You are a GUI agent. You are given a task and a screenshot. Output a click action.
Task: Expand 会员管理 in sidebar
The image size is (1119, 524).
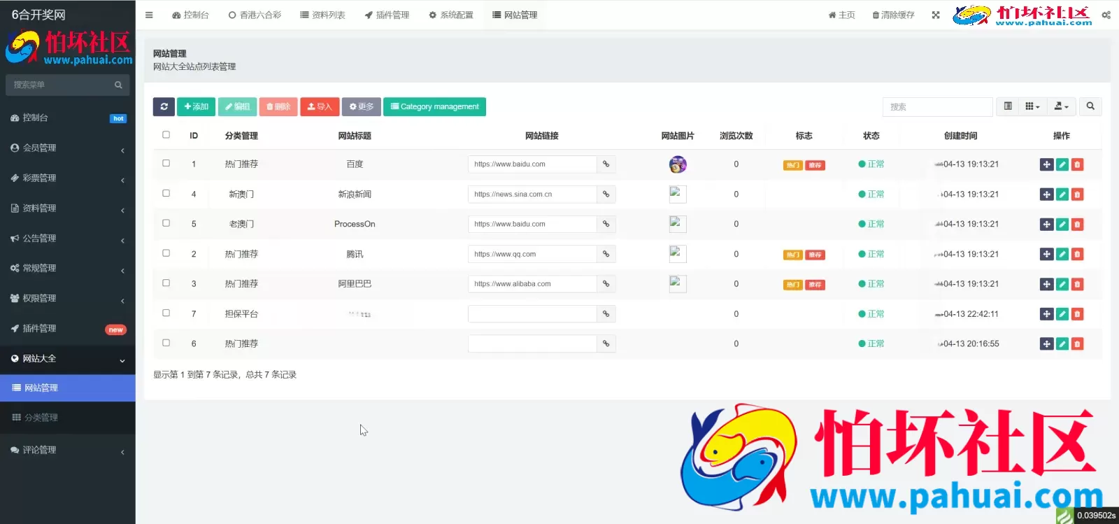tap(68, 148)
